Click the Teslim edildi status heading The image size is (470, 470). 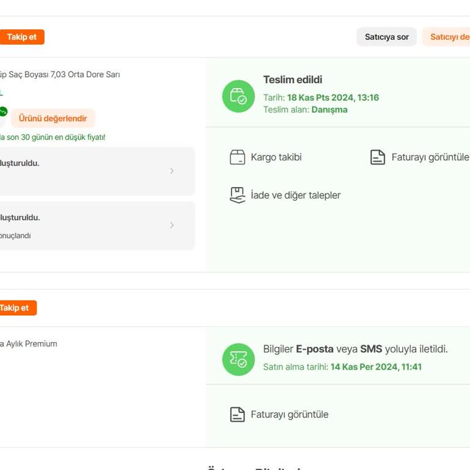293,80
